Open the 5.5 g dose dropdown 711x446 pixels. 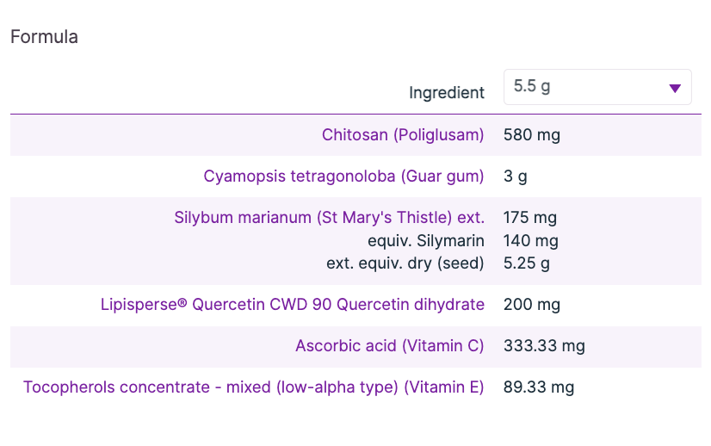click(597, 87)
